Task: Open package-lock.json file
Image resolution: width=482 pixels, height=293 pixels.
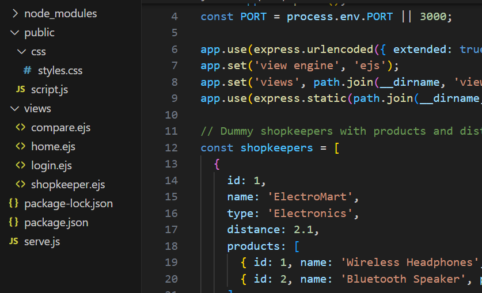Action: pyautogui.click(x=69, y=204)
